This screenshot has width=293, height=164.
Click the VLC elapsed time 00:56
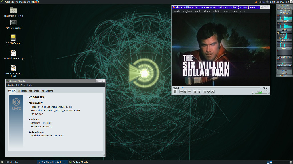point(176,88)
